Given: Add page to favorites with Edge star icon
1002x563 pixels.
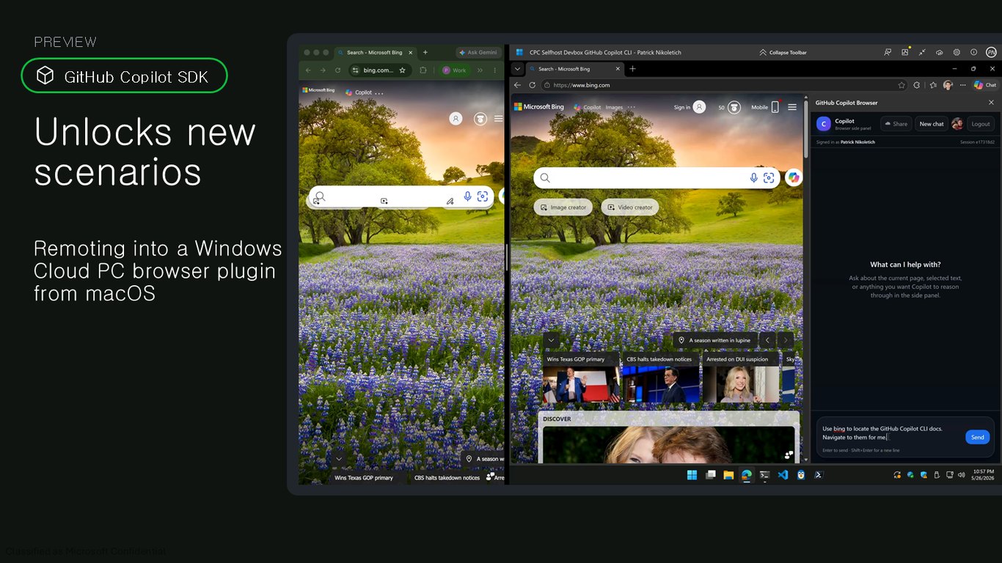Looking at the screenshot, I should tap(902, 85).
